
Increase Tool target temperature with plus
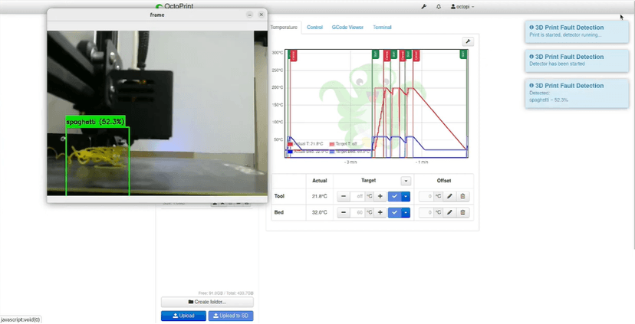tap(380, 196)
